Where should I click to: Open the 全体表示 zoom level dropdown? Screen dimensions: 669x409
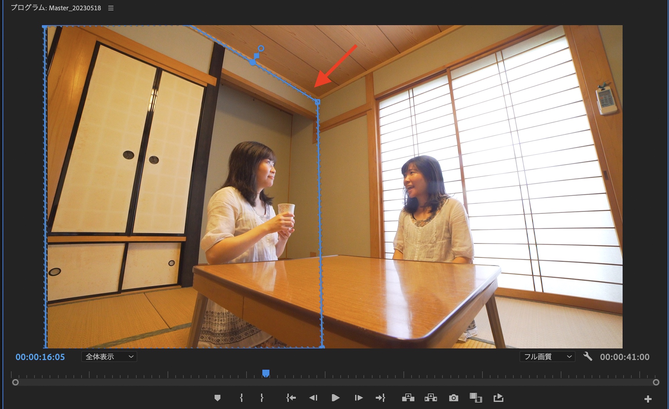[109, 357]
